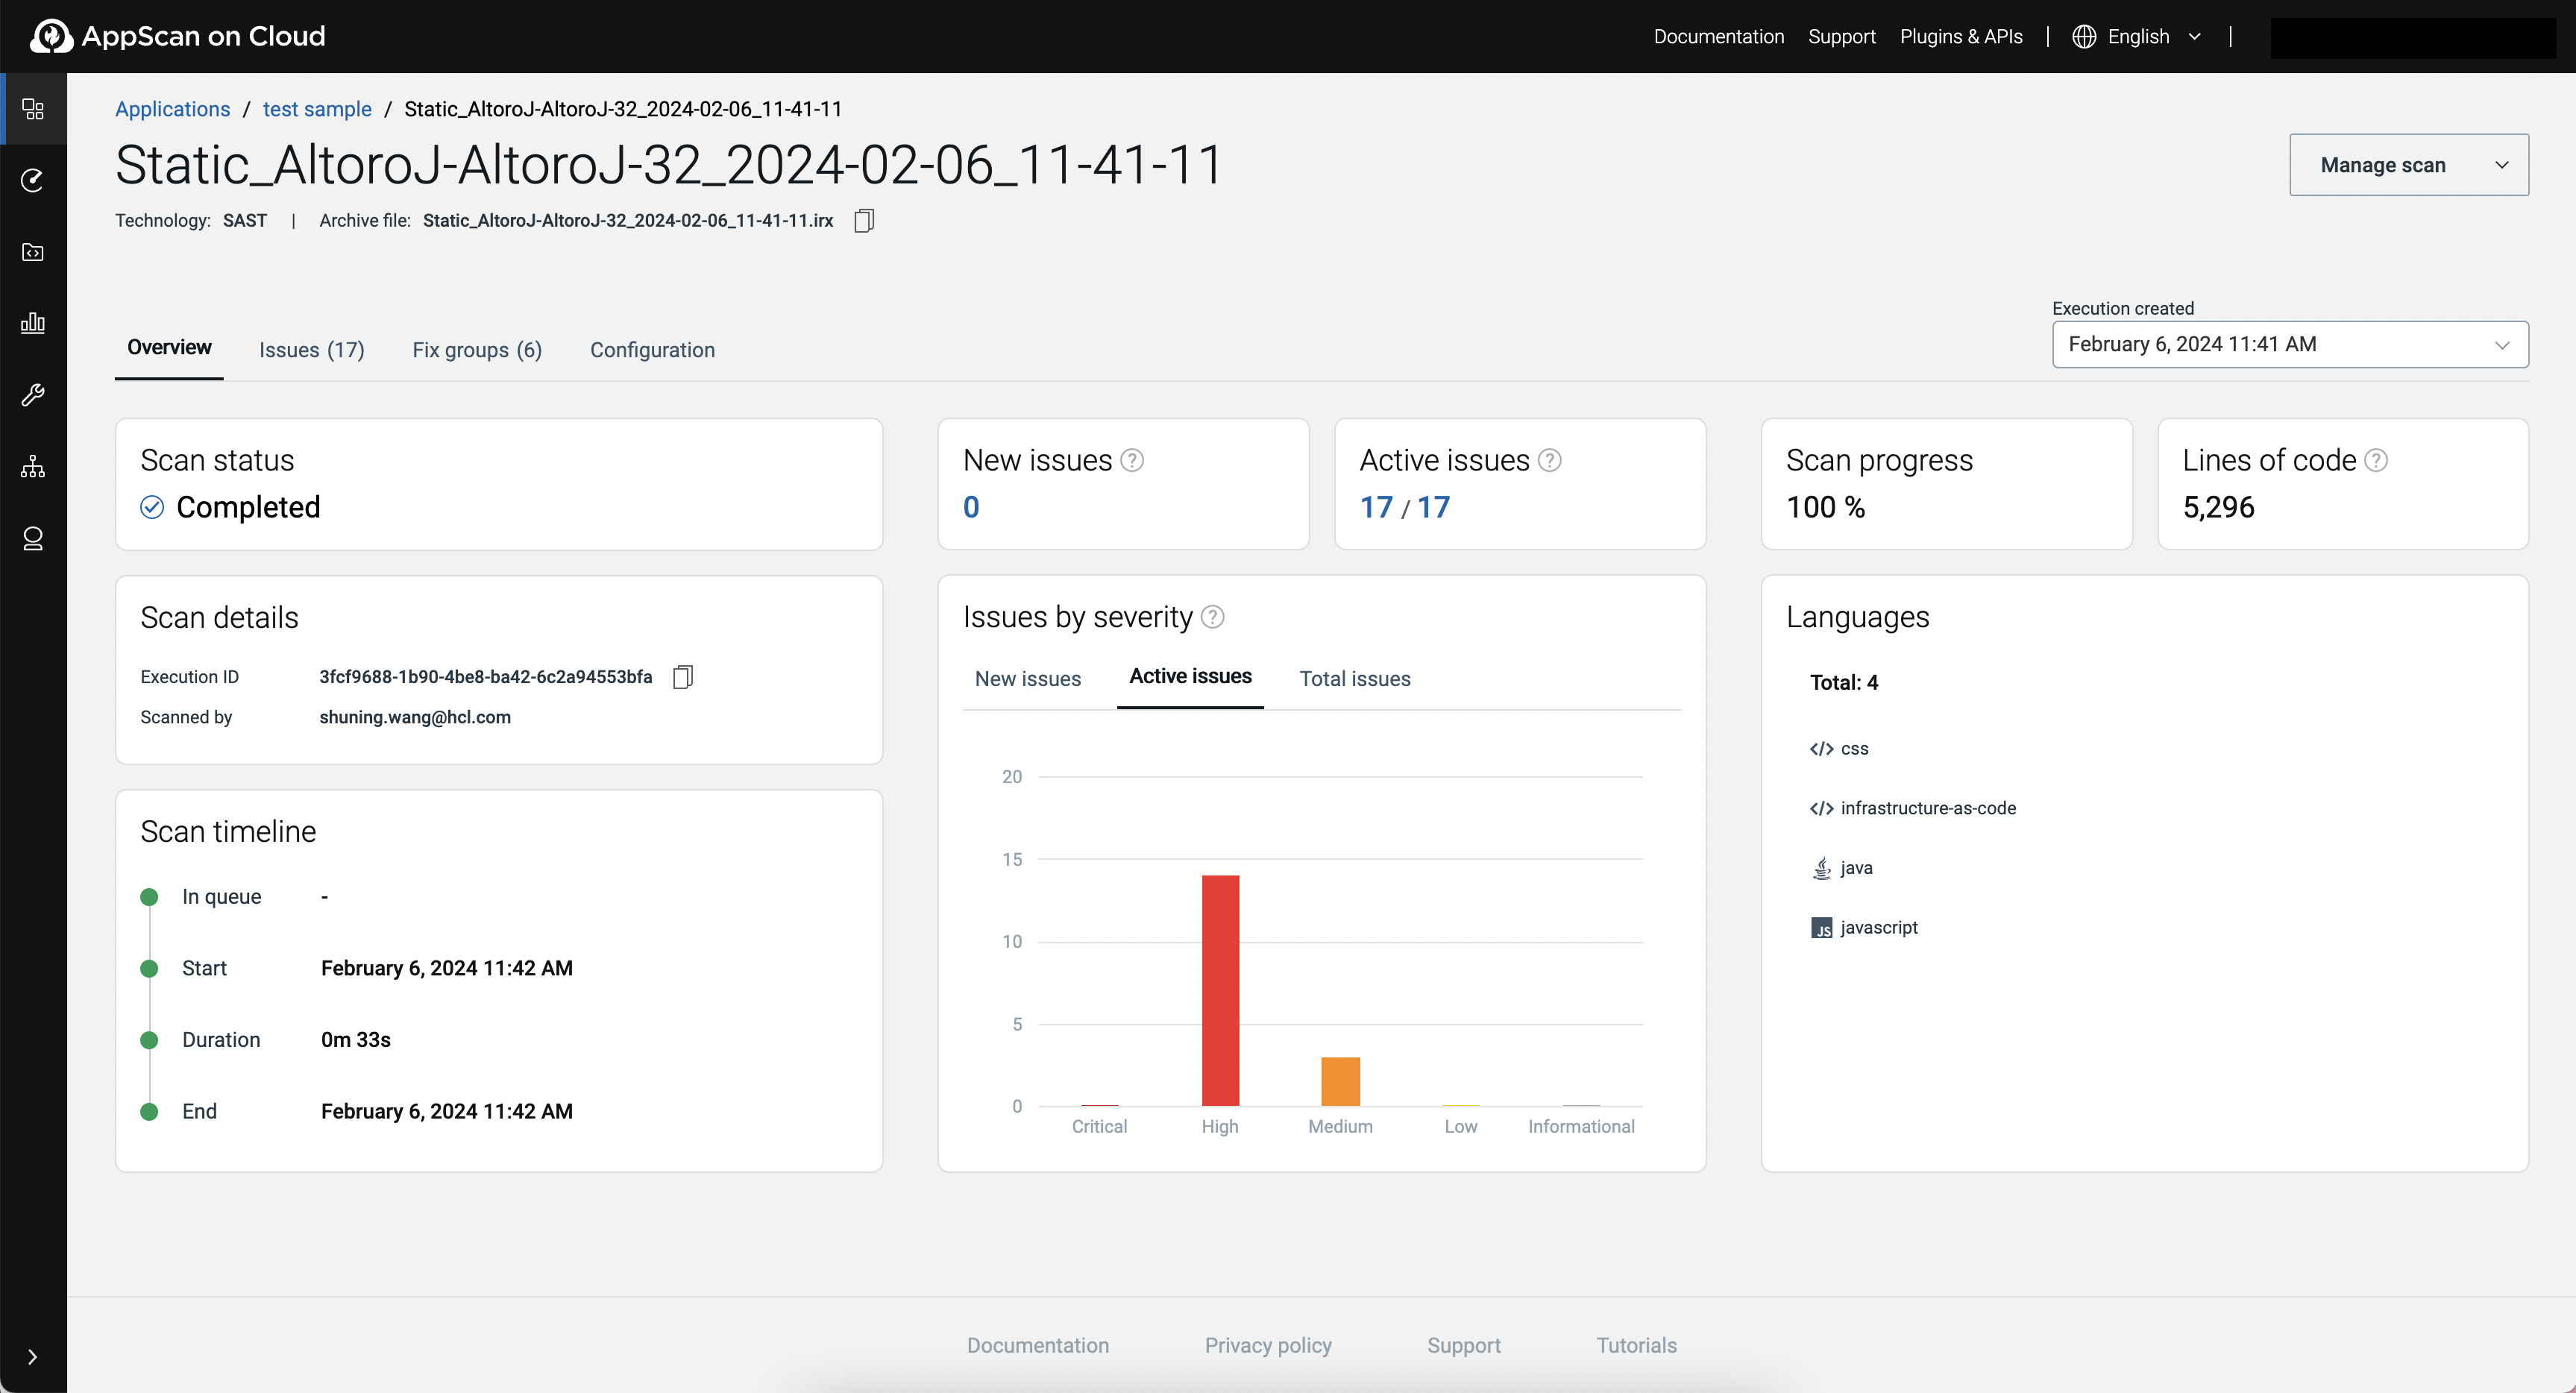The height and width of the screenshot is (1393, 2576).
Task: Show help for Issues by severity
Action: tap(1212, 617)
